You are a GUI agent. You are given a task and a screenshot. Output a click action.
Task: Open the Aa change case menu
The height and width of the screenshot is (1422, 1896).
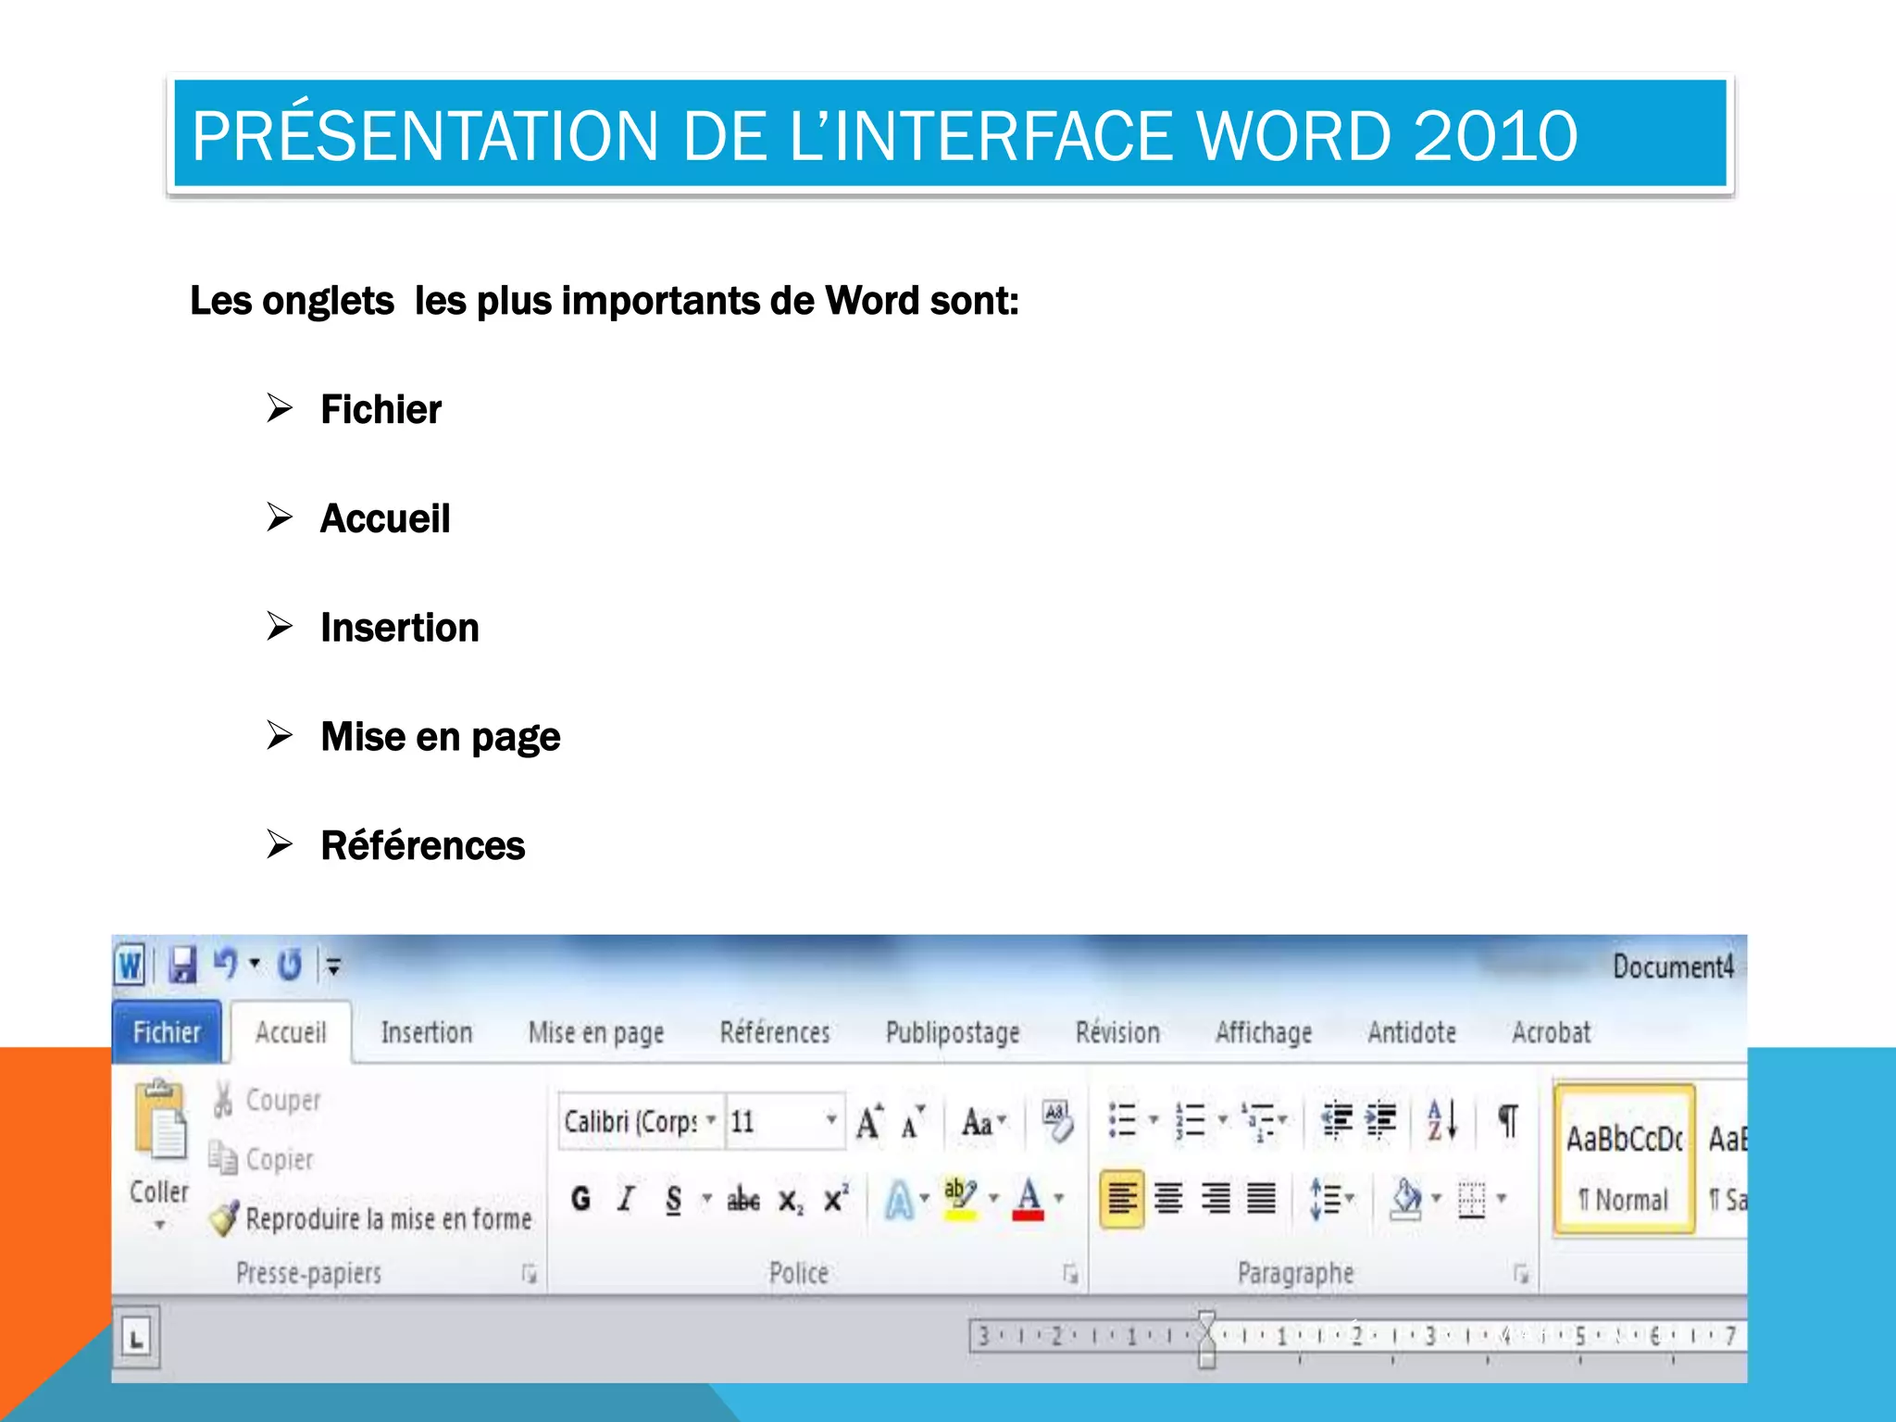(x=983, y=1122)
